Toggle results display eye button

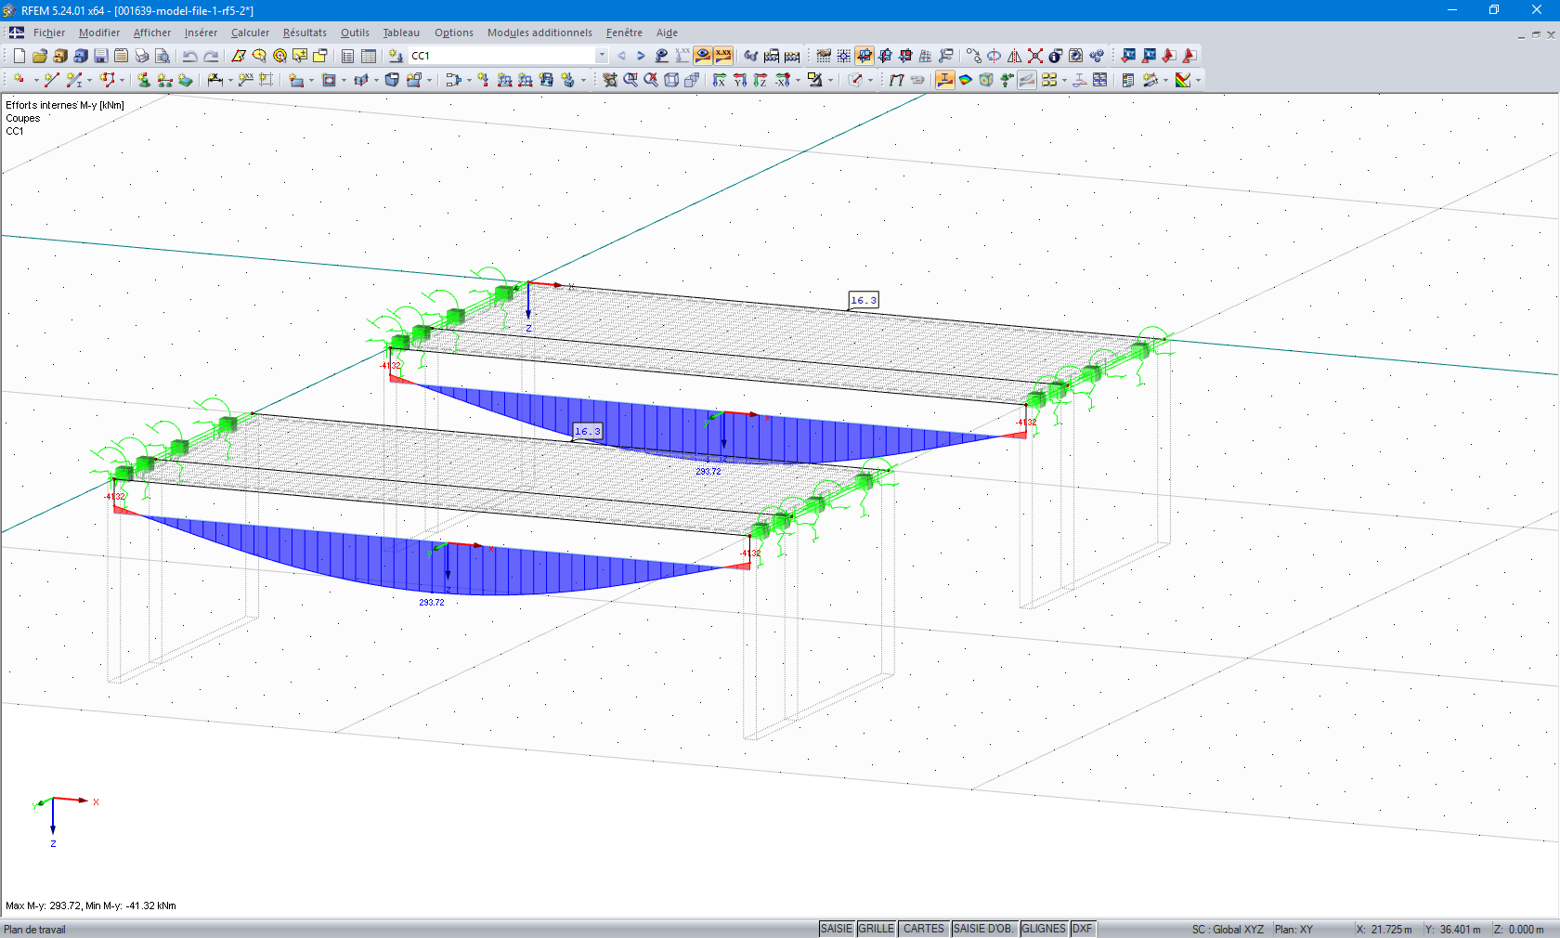[703, 56]
